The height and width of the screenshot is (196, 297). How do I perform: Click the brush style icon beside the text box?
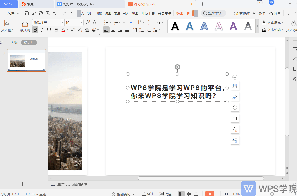coord(235,97)
